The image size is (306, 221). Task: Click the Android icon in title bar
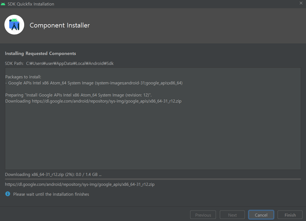click(3, 4)
